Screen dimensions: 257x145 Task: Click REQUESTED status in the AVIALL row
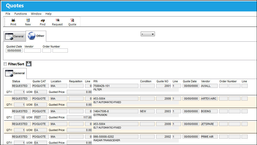click(x=21, y=86)
